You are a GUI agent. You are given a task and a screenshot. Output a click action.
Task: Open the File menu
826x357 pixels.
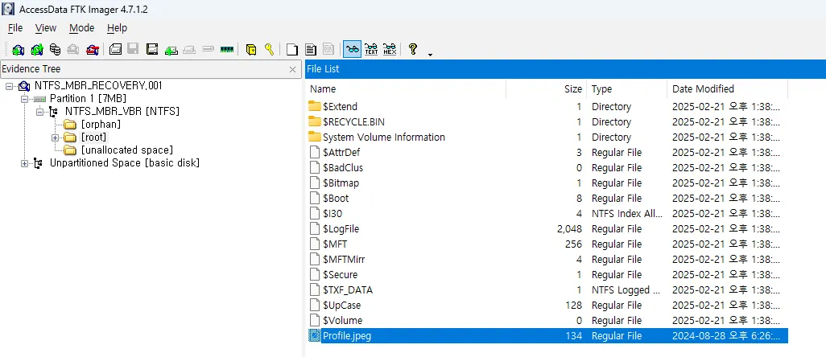pos(15,28)
